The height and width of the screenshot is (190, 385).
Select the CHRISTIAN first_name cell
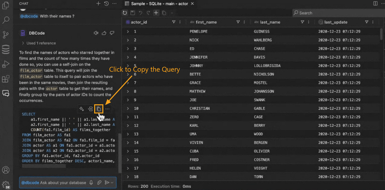pos(199,108)
